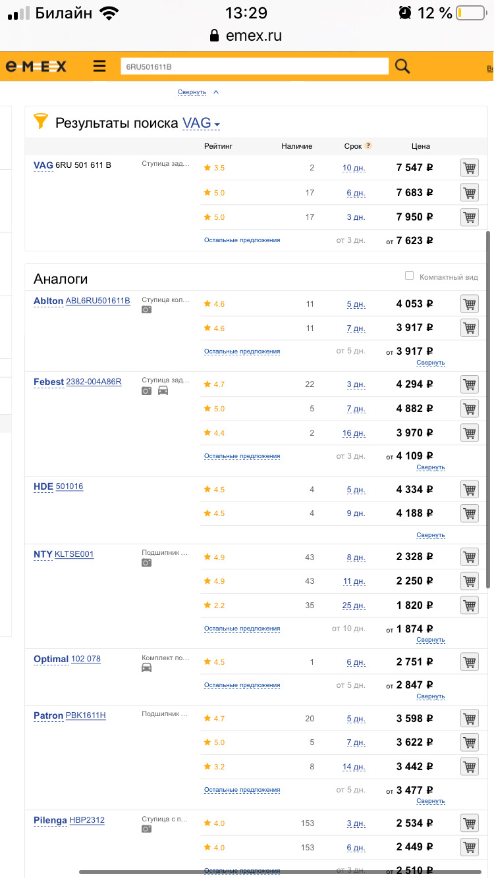This screenshot has width=494, height=878.
Task: Click the search magnifier icon
Action: point(402,66)
